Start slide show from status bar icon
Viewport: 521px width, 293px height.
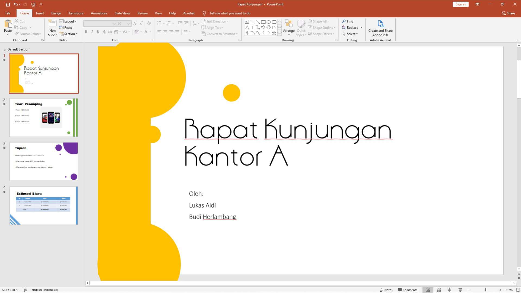[460, 290]
